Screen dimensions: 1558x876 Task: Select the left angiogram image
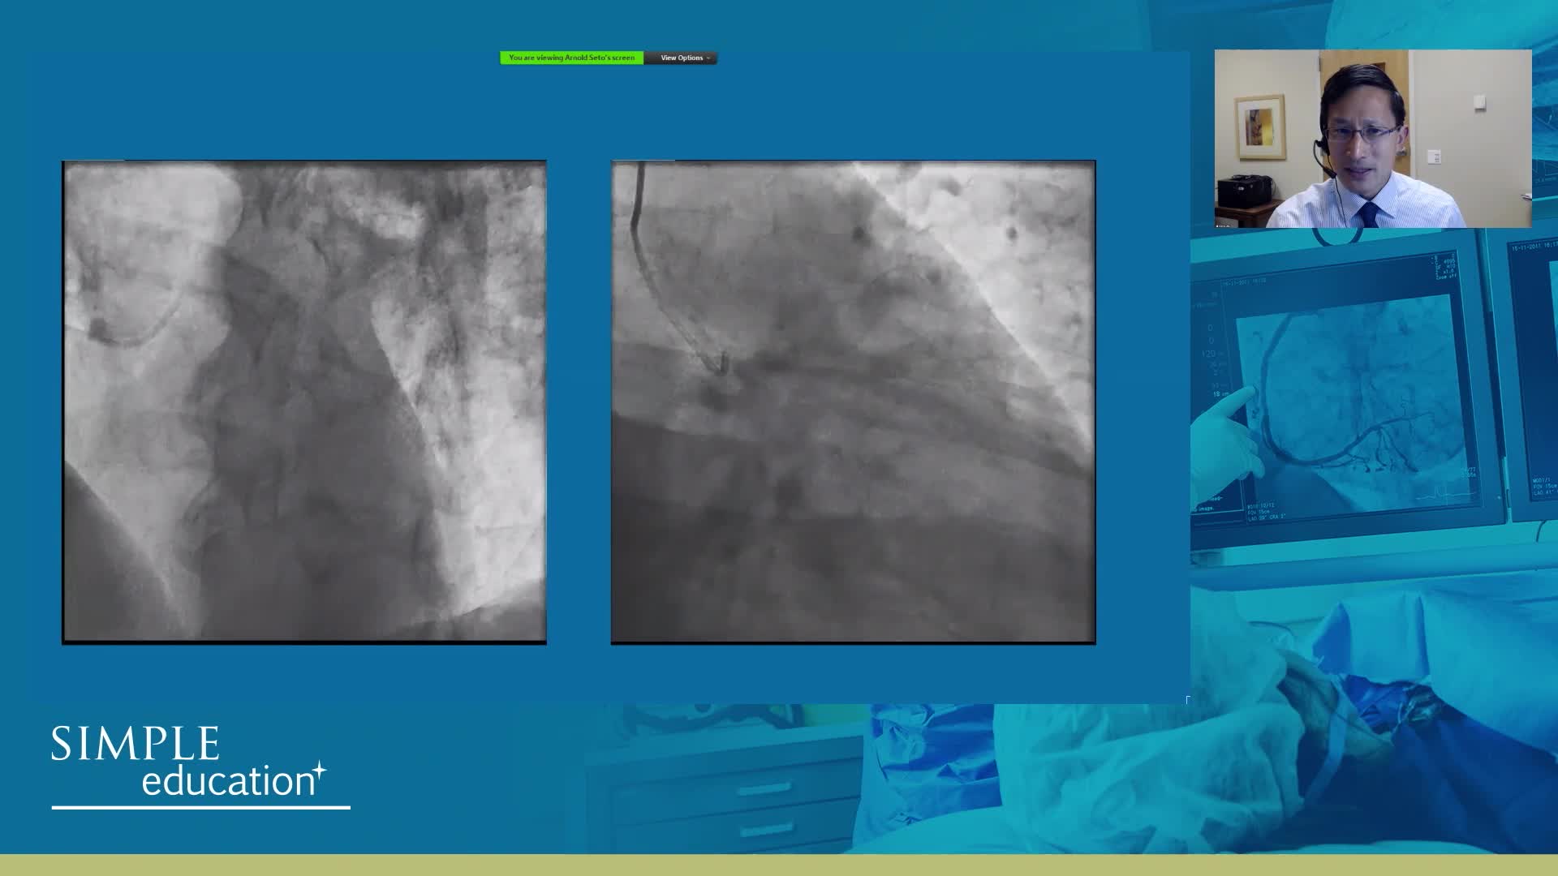point(304,402)
